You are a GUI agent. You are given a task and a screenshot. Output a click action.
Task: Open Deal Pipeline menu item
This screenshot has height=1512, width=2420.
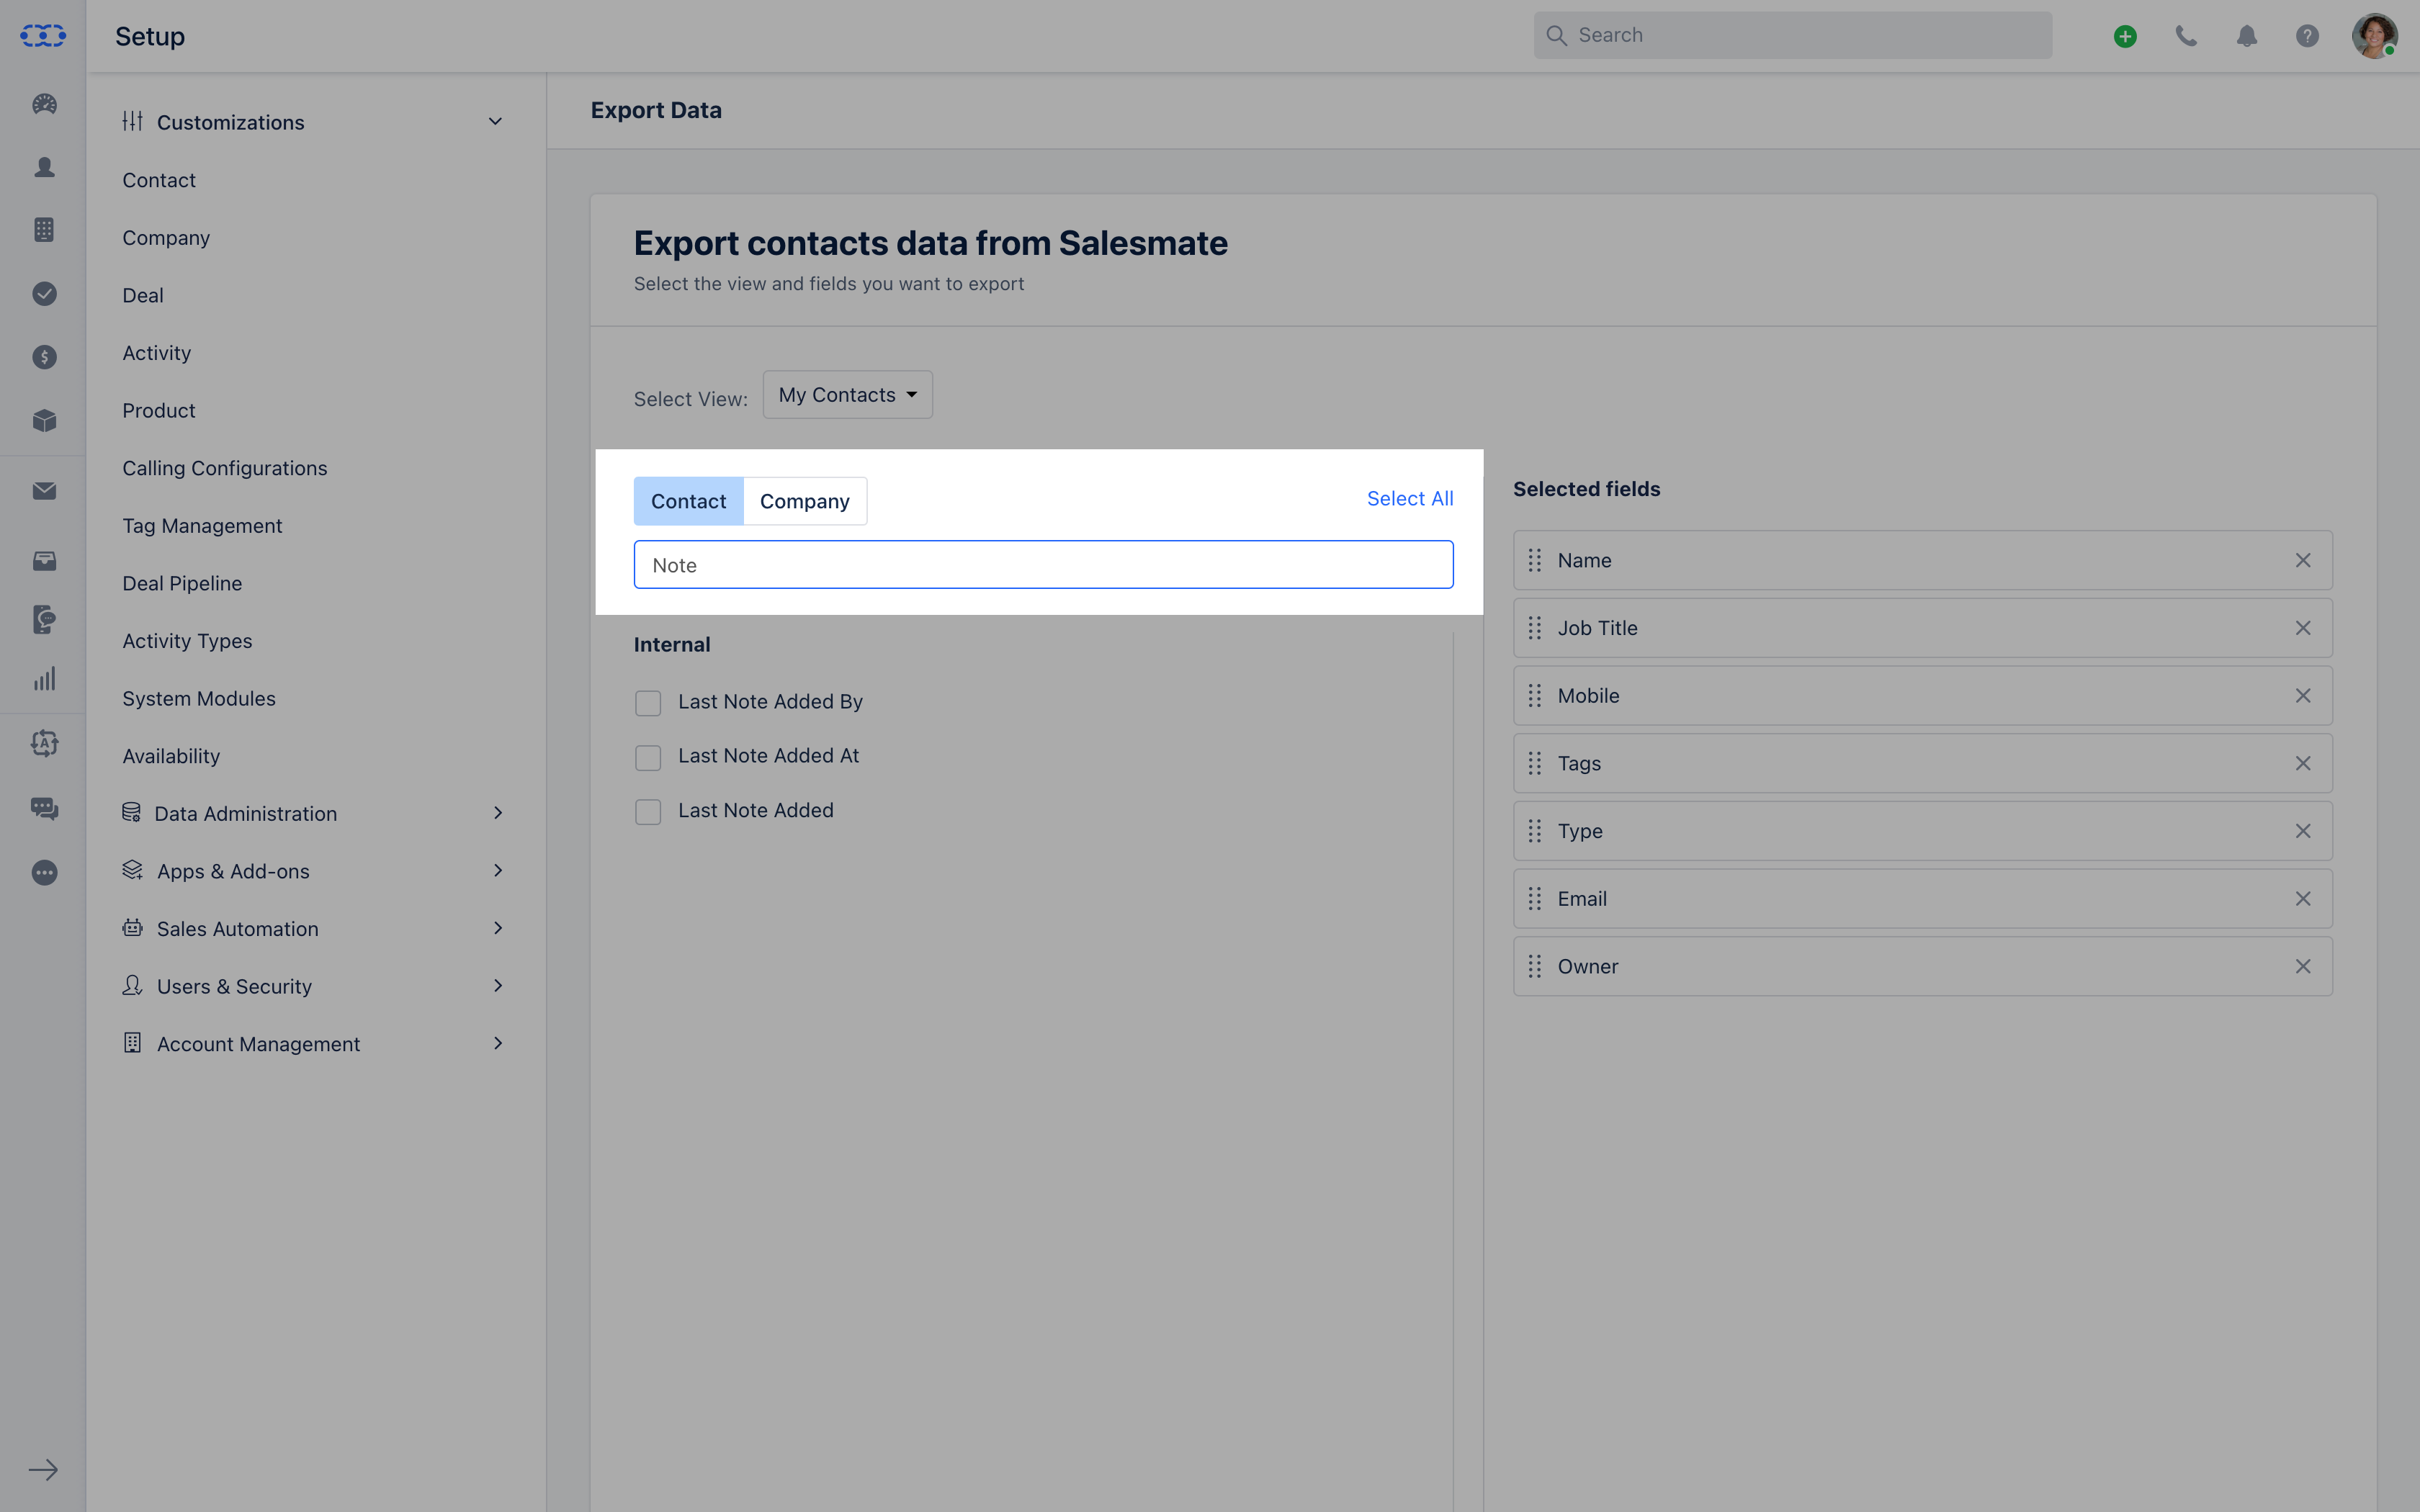pyautogui.click(x=182, y=583)
